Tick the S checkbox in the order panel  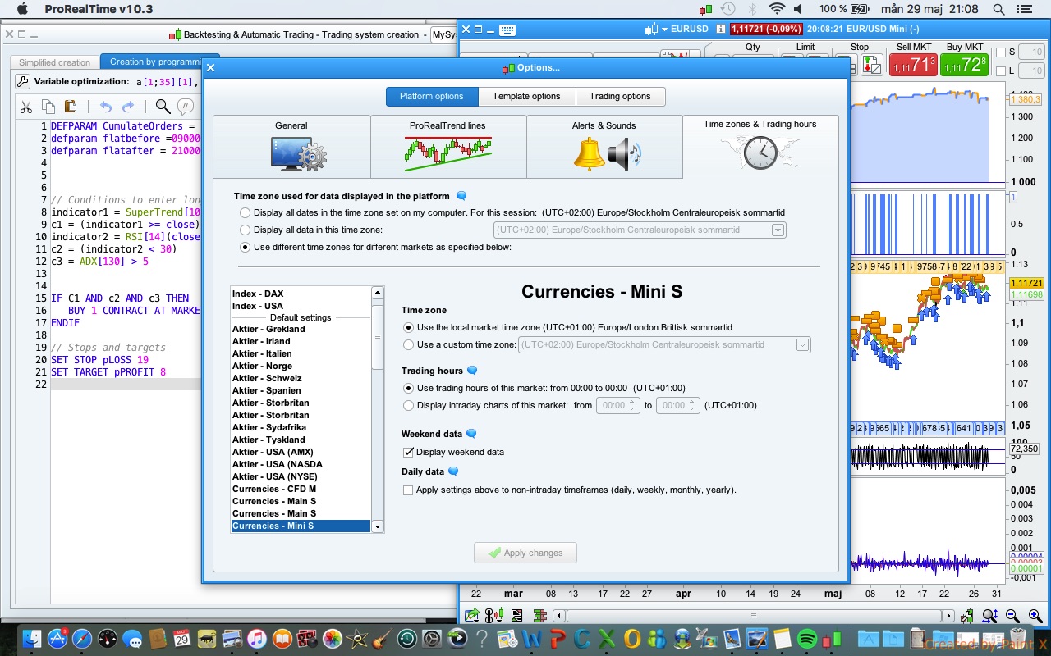1000,52
